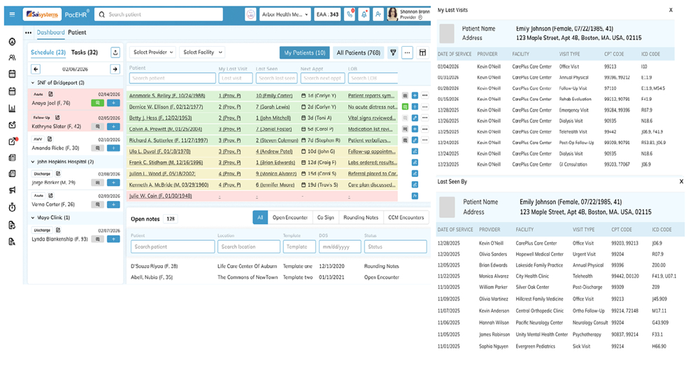Close the My Last Visits panel

pyautogui.click(x=671, y=10)
